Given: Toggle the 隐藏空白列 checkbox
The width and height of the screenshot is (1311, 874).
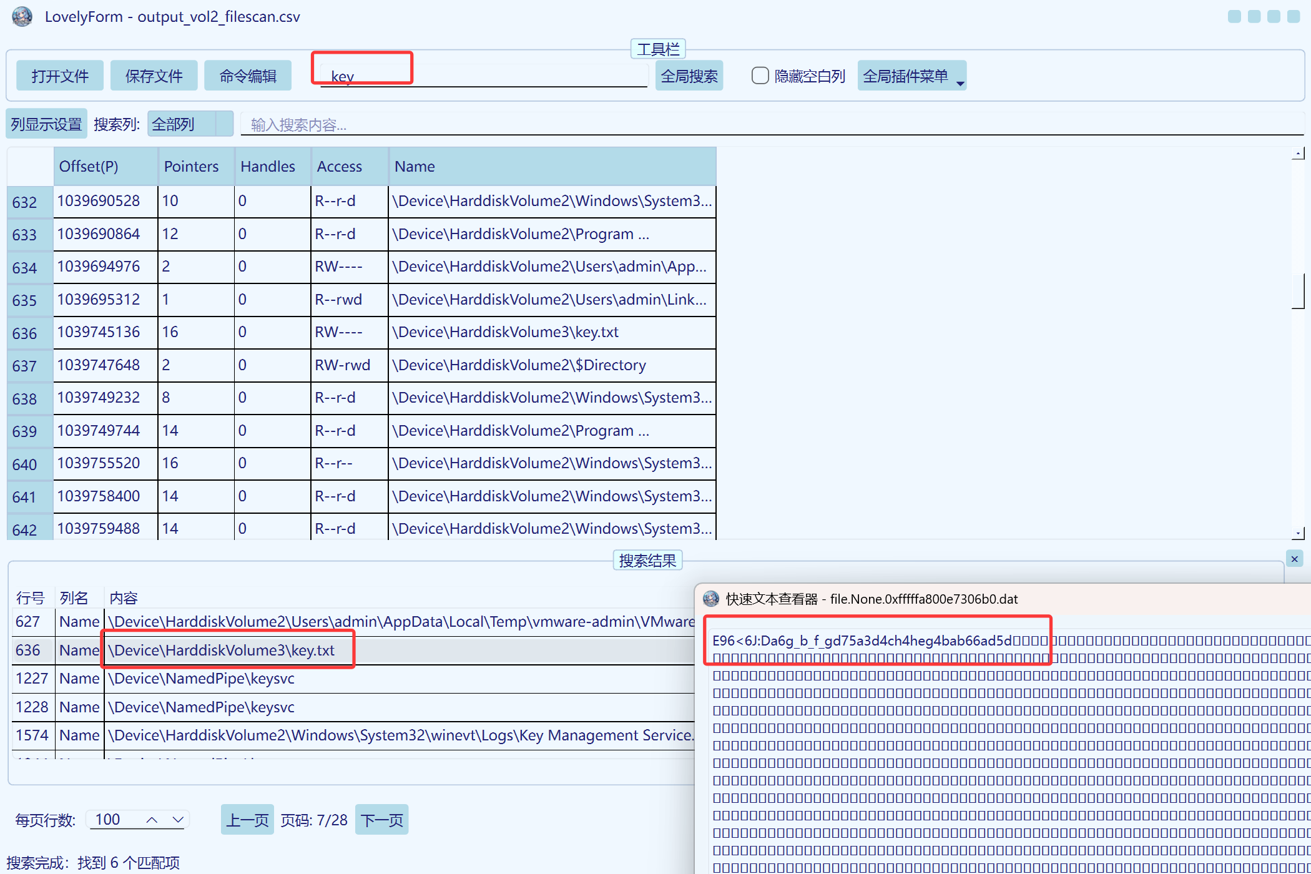Looking at the screenshot, I should coord(760,76).
